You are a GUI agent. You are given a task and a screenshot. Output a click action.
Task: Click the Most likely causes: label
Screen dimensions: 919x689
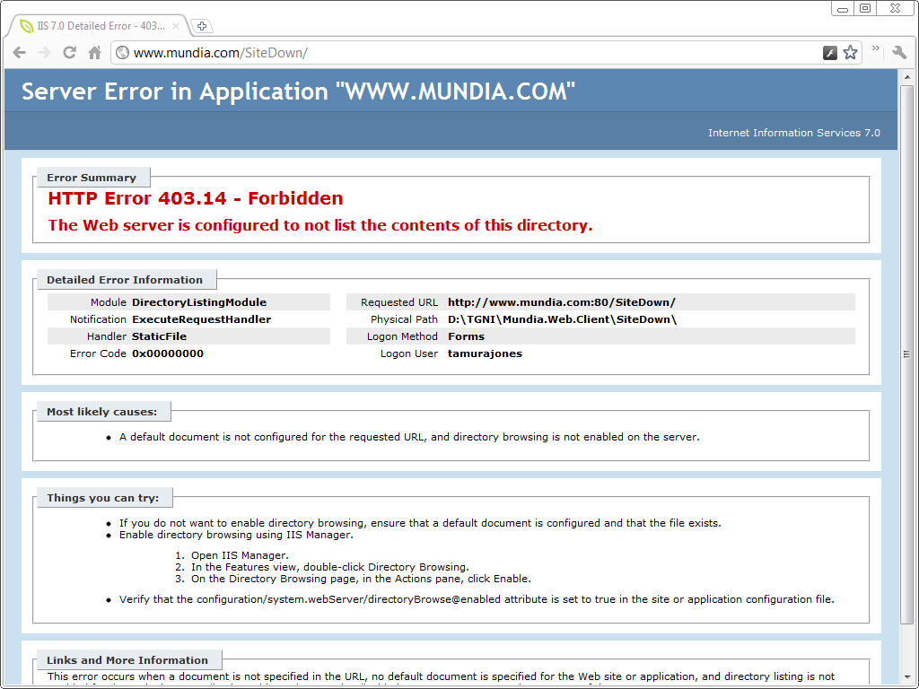tap(102, 411)
